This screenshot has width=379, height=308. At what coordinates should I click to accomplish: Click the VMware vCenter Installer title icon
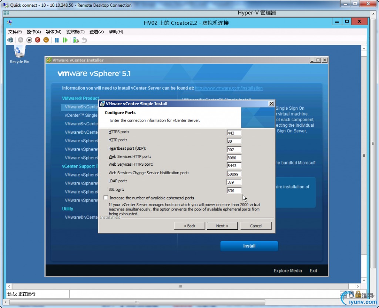[49, 60]
